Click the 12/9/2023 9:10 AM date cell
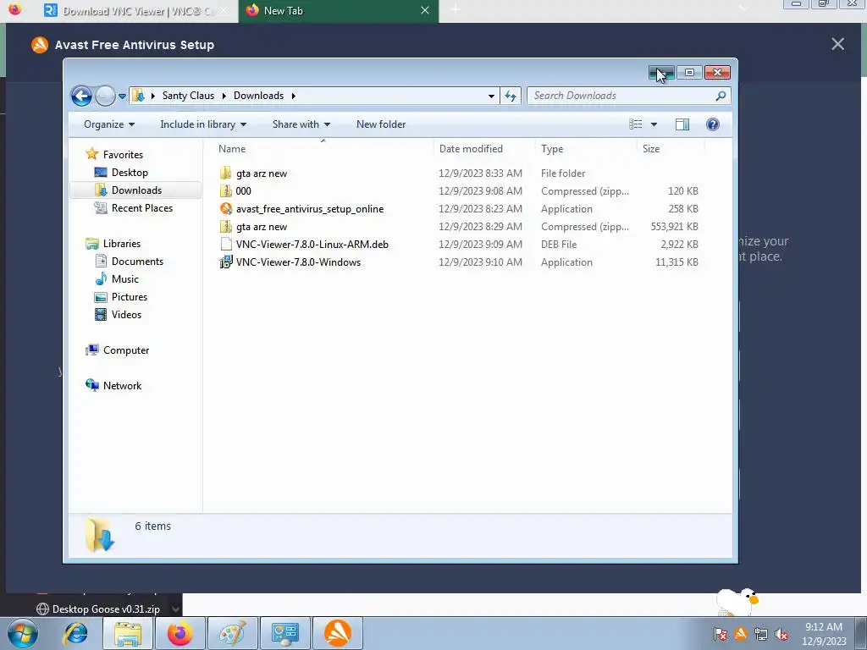This screenshot has height=650, width=867. pos(480,262)
